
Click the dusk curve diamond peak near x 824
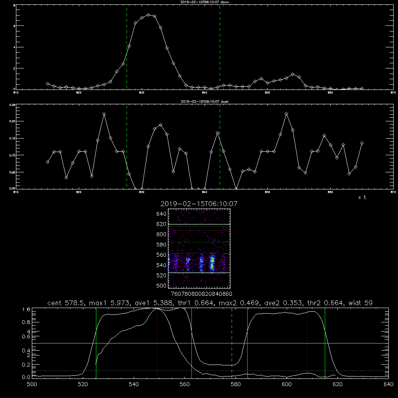click(x=104, y=114)
